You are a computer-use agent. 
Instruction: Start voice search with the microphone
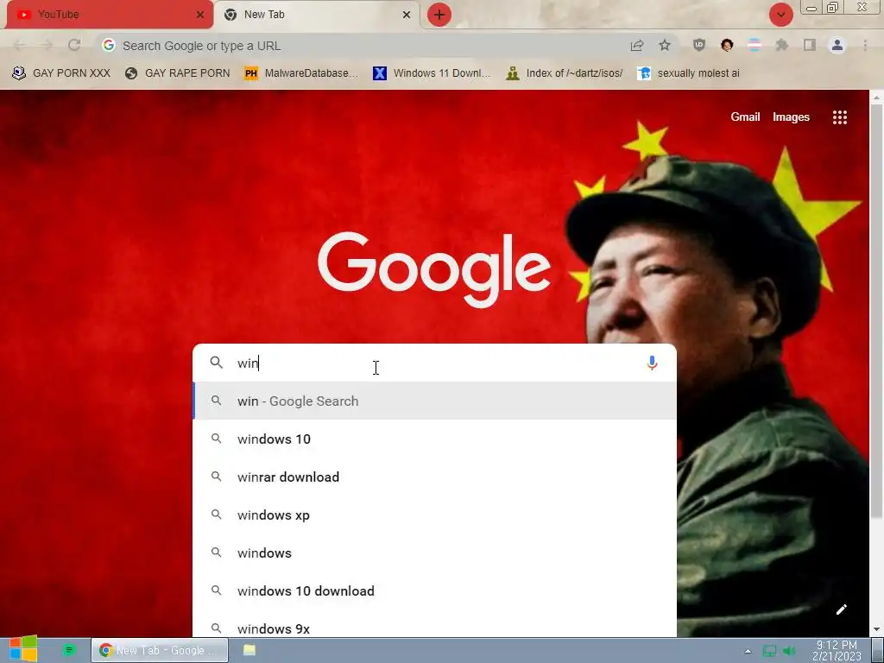click(652, 363)
